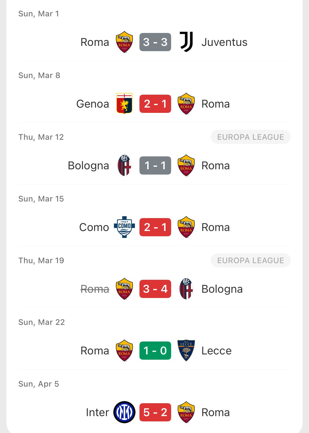Select the Juventus team name
Screen dimensions: 309x433
224,42
